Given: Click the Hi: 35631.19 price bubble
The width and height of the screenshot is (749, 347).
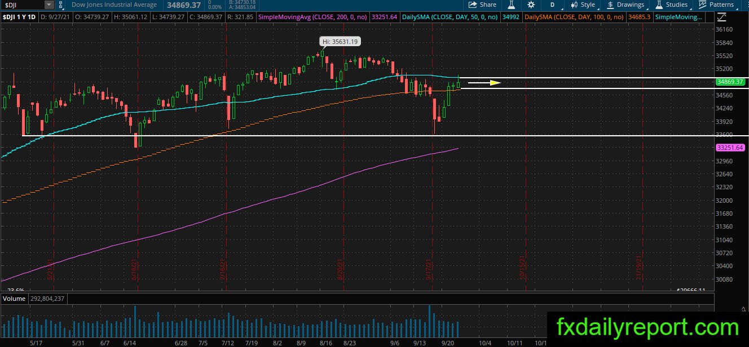Looking at the screenshot, I should click(x=340, y=41).
